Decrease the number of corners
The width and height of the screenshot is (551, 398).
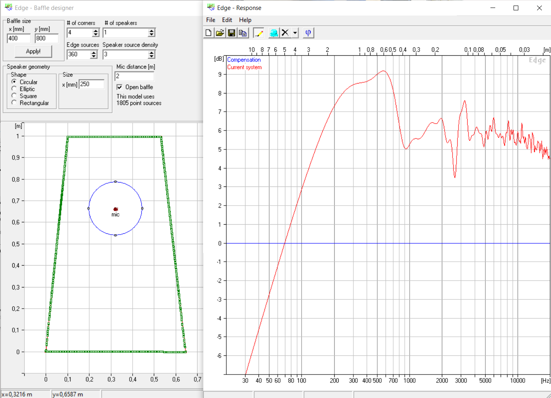click(x=96, y=35)
